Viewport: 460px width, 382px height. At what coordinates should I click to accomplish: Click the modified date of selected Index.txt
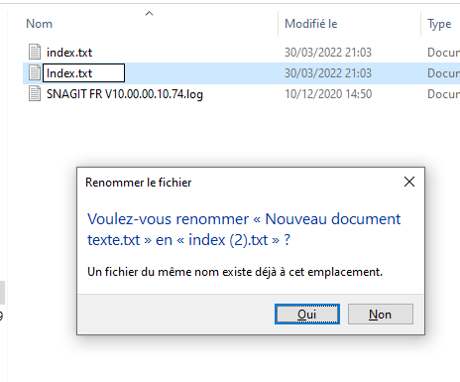pyautogui.click(x=328, y=73)
